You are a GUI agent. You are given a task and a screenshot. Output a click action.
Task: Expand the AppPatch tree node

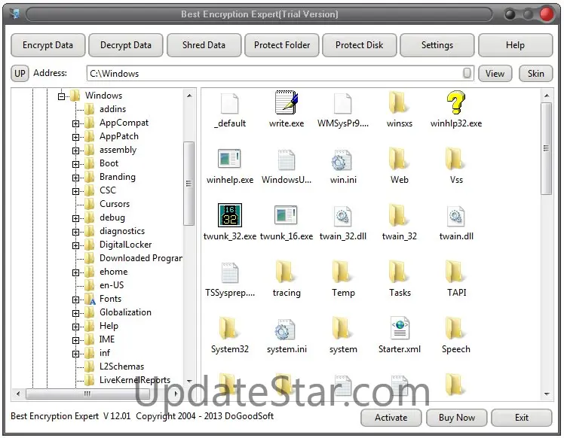pyautogui.click(x=75, y=137)
